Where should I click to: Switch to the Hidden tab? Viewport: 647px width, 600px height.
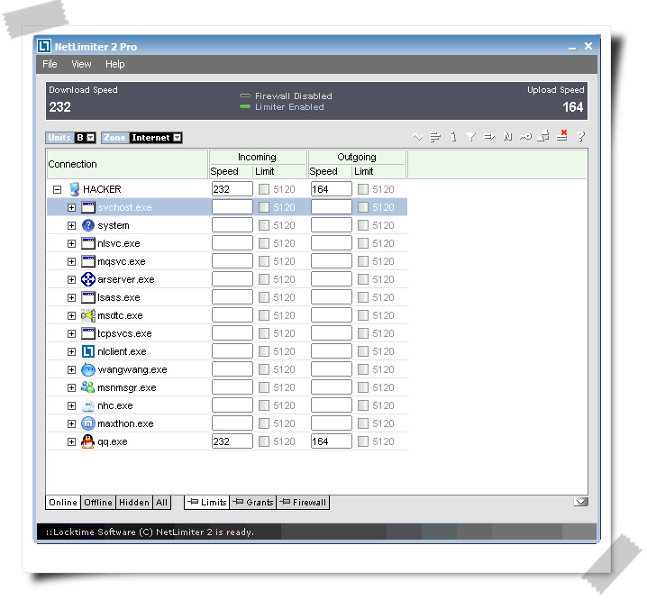click(134, 503)
